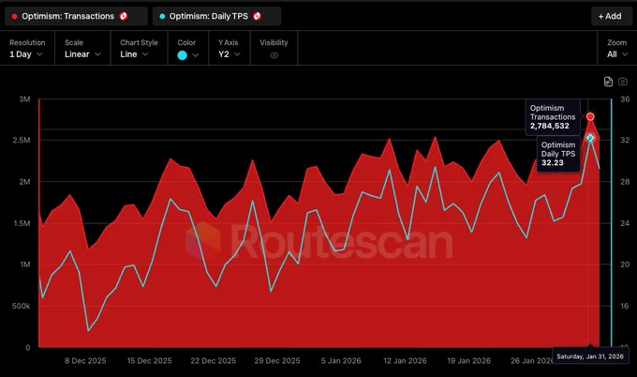Remove Optimism: Daily TPS with its red icon
This screenshot has width=637, height=377.
pos(257,16)
